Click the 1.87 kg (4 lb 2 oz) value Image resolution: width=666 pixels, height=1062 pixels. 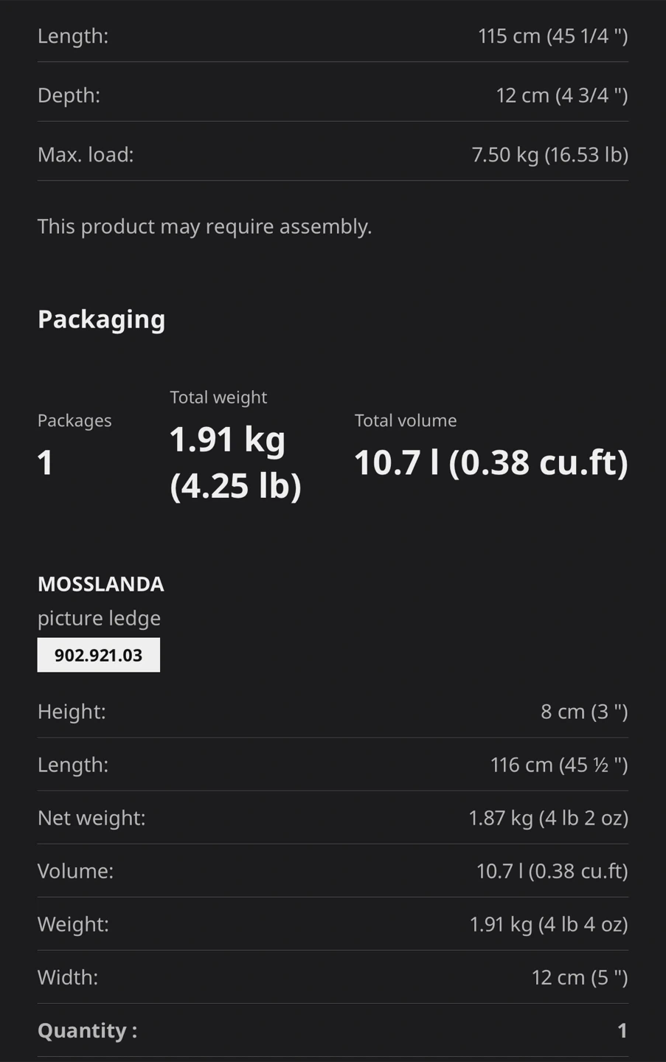click(548, 817)
